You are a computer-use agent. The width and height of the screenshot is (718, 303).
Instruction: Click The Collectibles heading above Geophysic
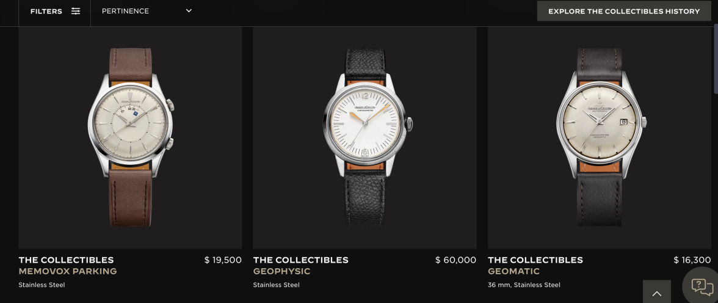click(x=301, y=260)
